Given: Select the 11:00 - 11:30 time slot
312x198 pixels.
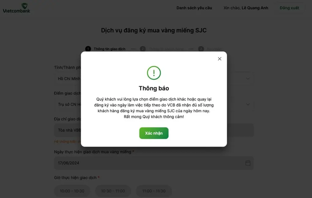Looking at the screenshot, I should pyautogui.click(x=154, y=191).
